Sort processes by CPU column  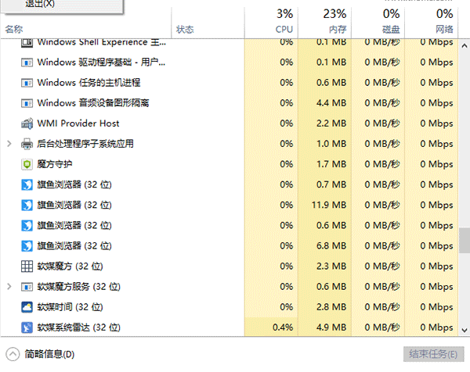tap(271, 22)
